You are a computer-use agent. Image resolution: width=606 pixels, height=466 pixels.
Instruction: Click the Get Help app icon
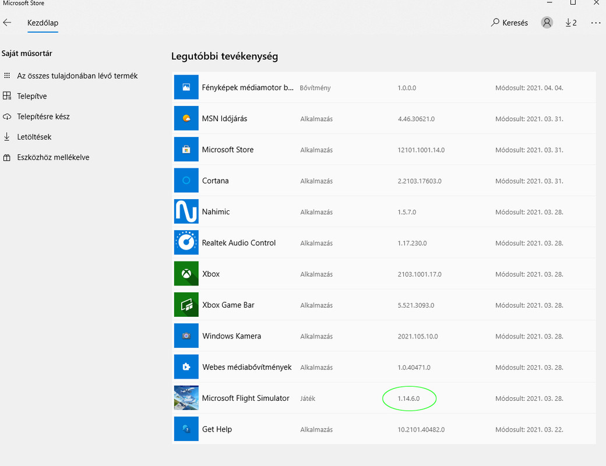coord(186,429)
